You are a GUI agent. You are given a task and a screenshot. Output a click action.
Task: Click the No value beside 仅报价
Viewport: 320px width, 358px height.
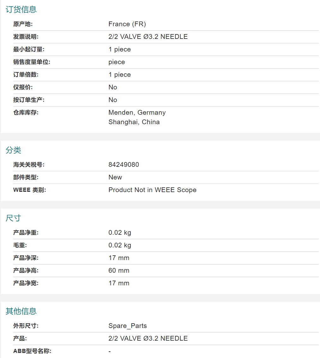(x=113, y=87)
